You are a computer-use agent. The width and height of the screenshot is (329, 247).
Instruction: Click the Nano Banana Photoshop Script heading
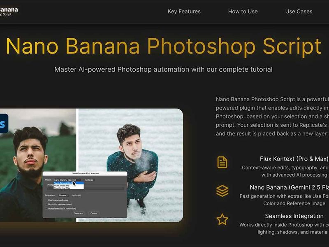[x=164, y=47]
